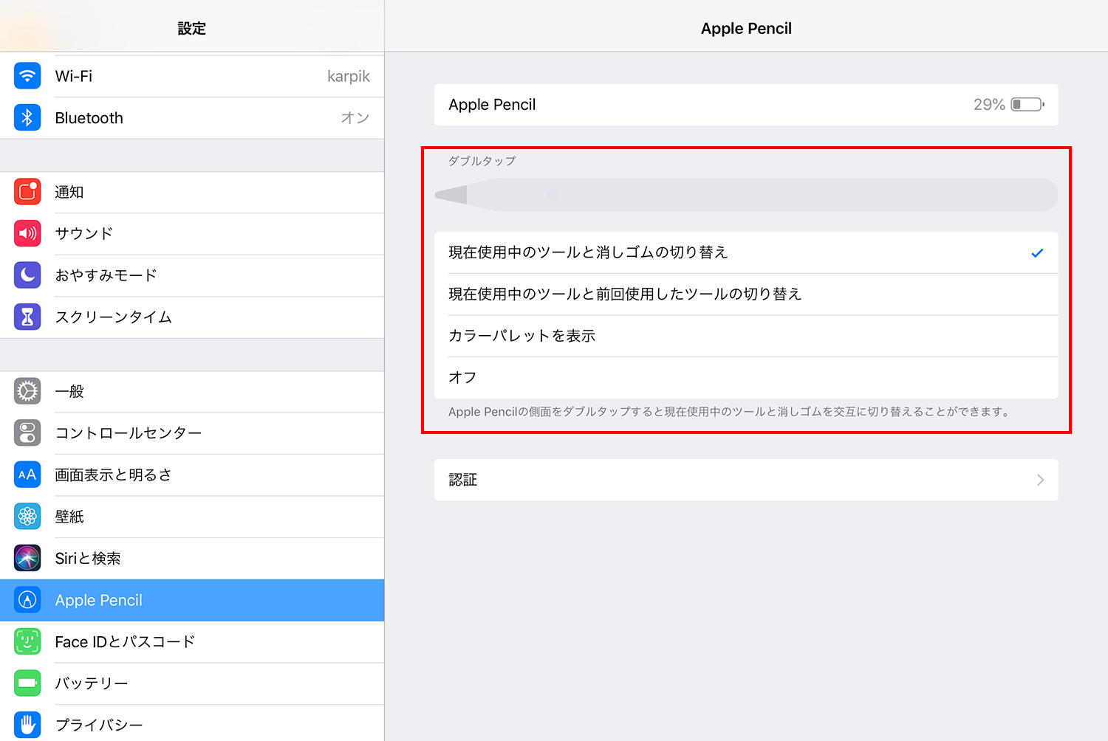The width and height of the screenshot is (1108, 741).
Task: Tap the Bluetooth icon in sidebar
Action: [x=27, y=117]
